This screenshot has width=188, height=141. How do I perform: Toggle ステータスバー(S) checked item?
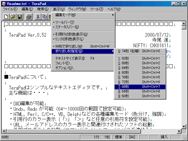click(x=83, y=27)
